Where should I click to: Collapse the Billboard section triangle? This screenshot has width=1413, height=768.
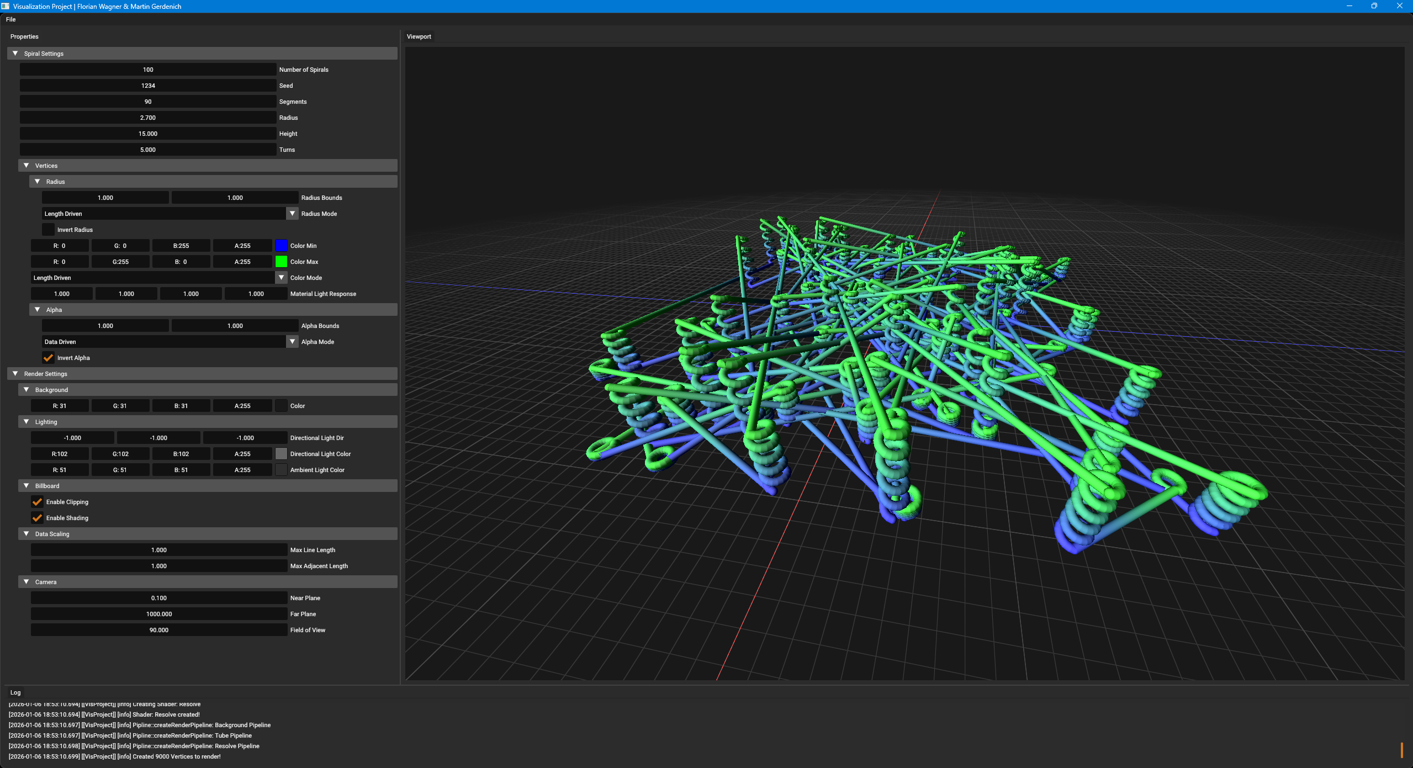click(x=27, y=486)
